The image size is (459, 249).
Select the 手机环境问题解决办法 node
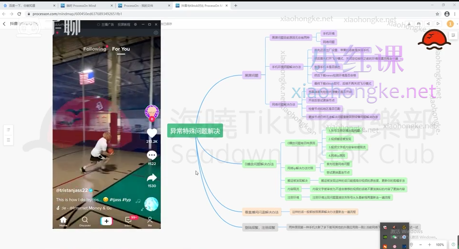tap(286, 67)
